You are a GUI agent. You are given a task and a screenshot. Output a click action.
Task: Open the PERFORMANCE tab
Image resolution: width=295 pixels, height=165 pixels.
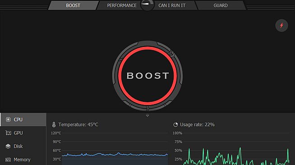[121, 5]
